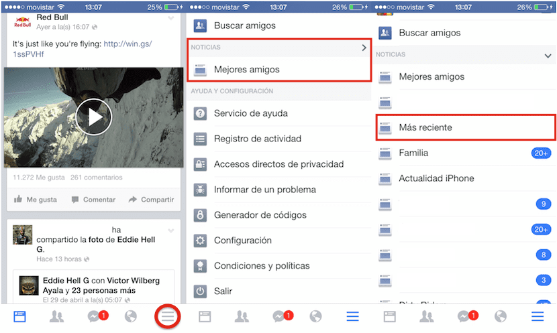The height and width of the screenshot is (333, 557).
Task: Tap the settings gear icon
Action: click(x=201, y=241)
